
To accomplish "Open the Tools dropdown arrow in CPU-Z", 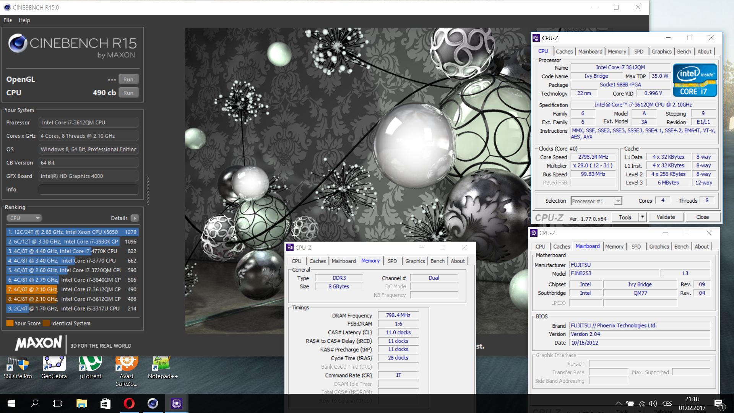I will point(642,217).
